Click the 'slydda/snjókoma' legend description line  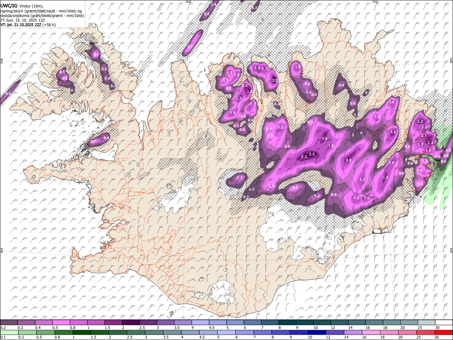click(42, 16)
